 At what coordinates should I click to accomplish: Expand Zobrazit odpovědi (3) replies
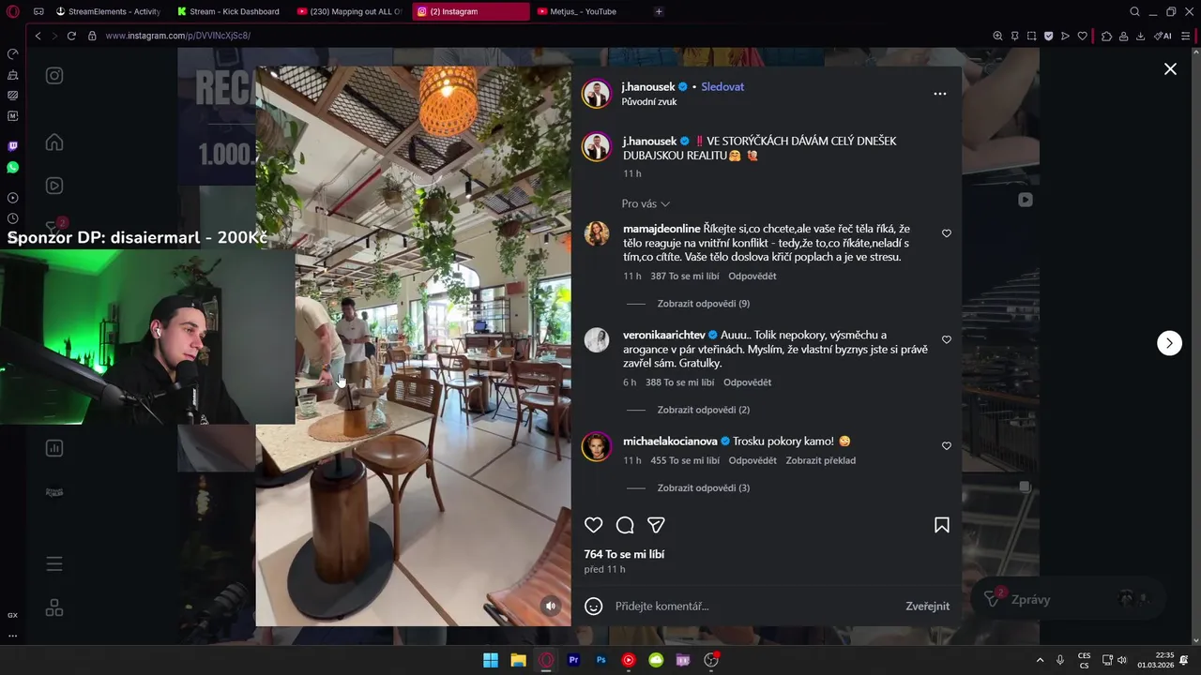[x=704, y=488]
